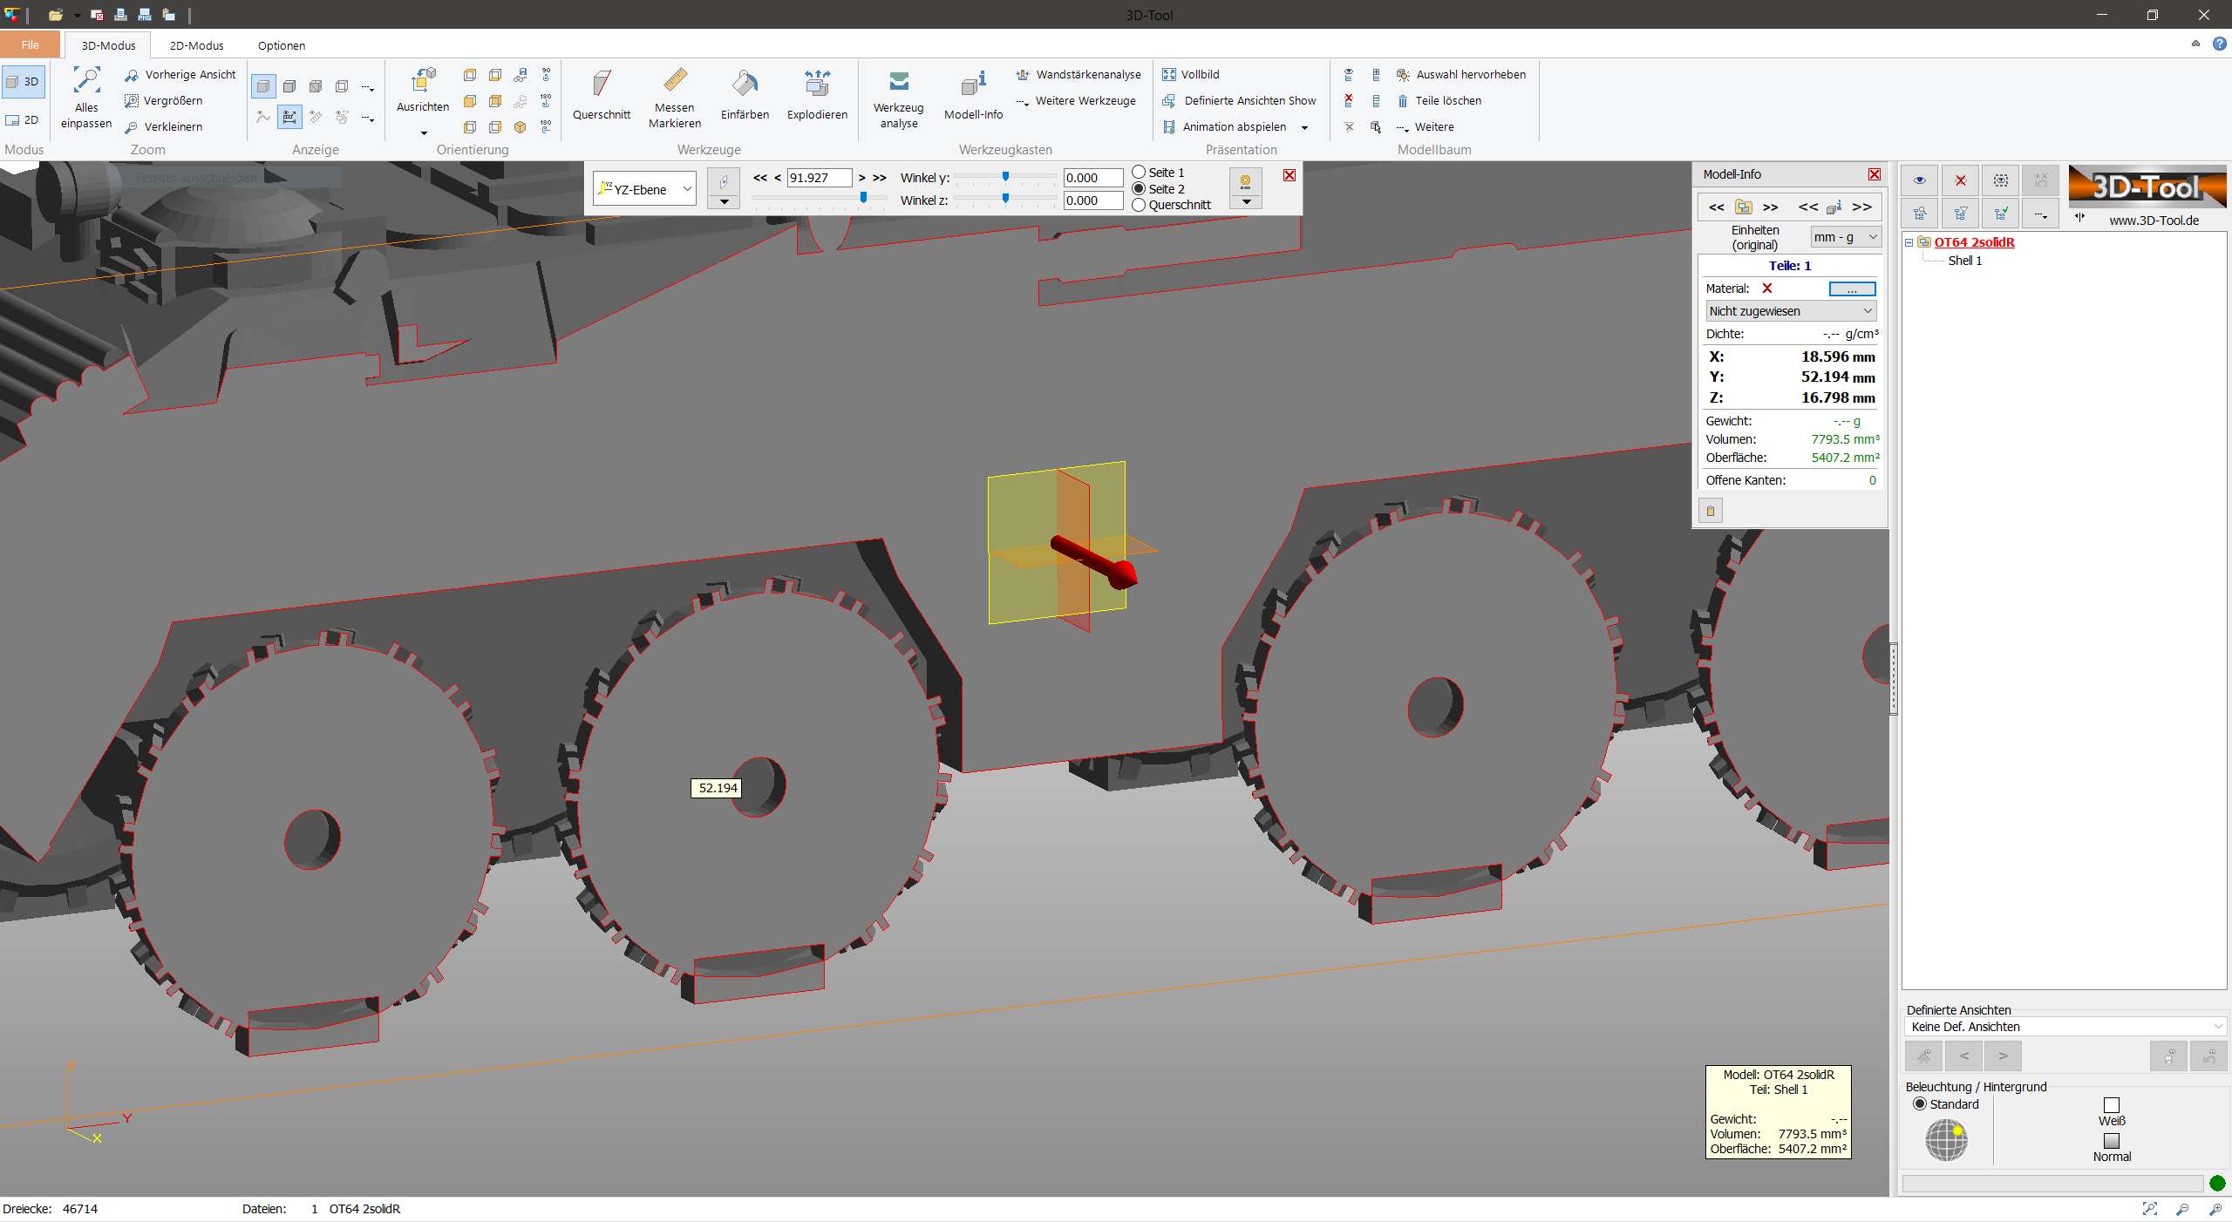Close the cross-section toolbar
This screenshot has height=1222, width=2232.
pyautogui.click(x=1289, y=175)
